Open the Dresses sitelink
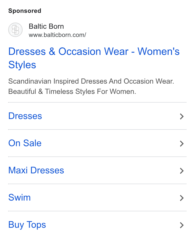 point(25,116)
